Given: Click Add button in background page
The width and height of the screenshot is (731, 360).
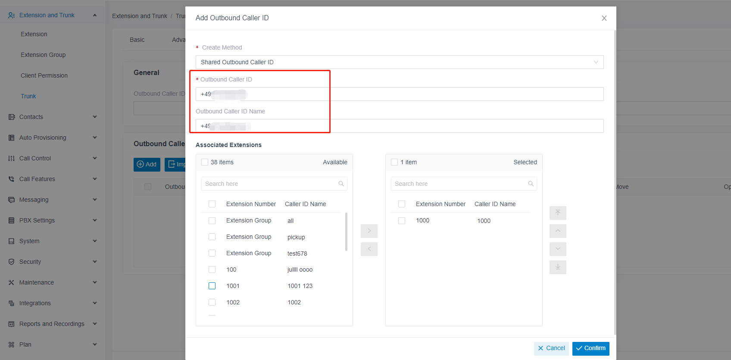Looking at the screenshot, I should coord(147,164).
